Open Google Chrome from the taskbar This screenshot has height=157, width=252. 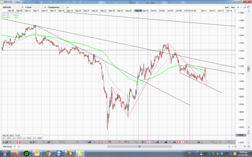48,154
